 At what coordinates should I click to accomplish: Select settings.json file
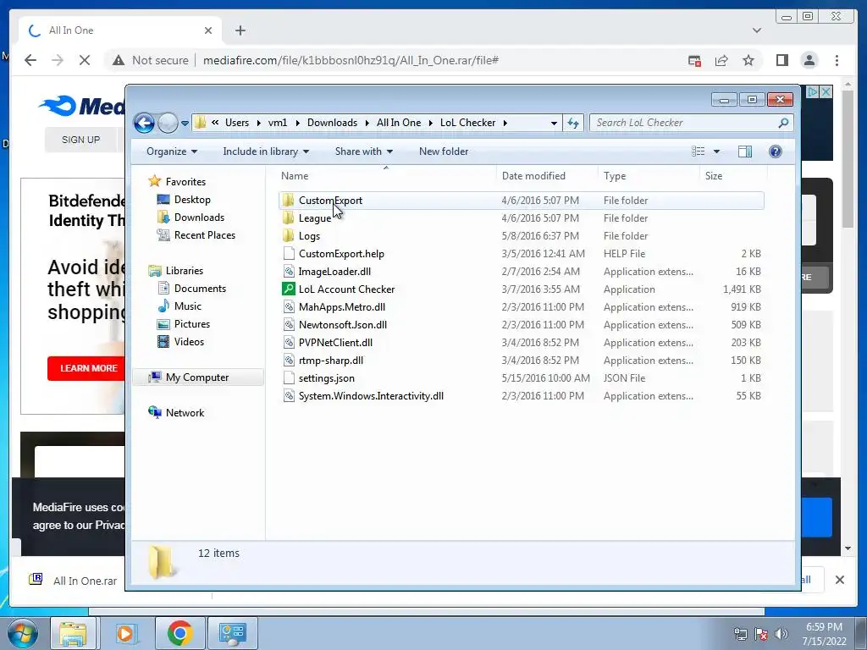click(326, 378)
